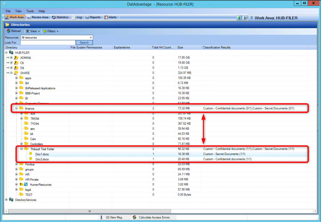Click the C$ share icon
The height and width of the screenshot is (222, 321).
pos(16,63)
